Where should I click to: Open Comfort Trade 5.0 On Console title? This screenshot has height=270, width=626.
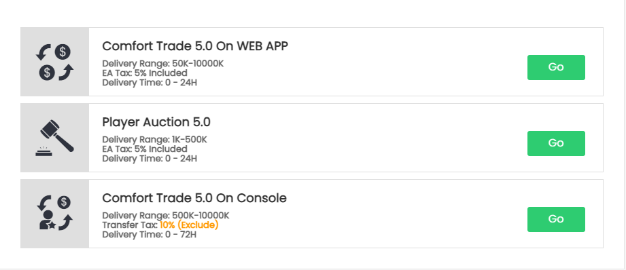coord(194,198)
